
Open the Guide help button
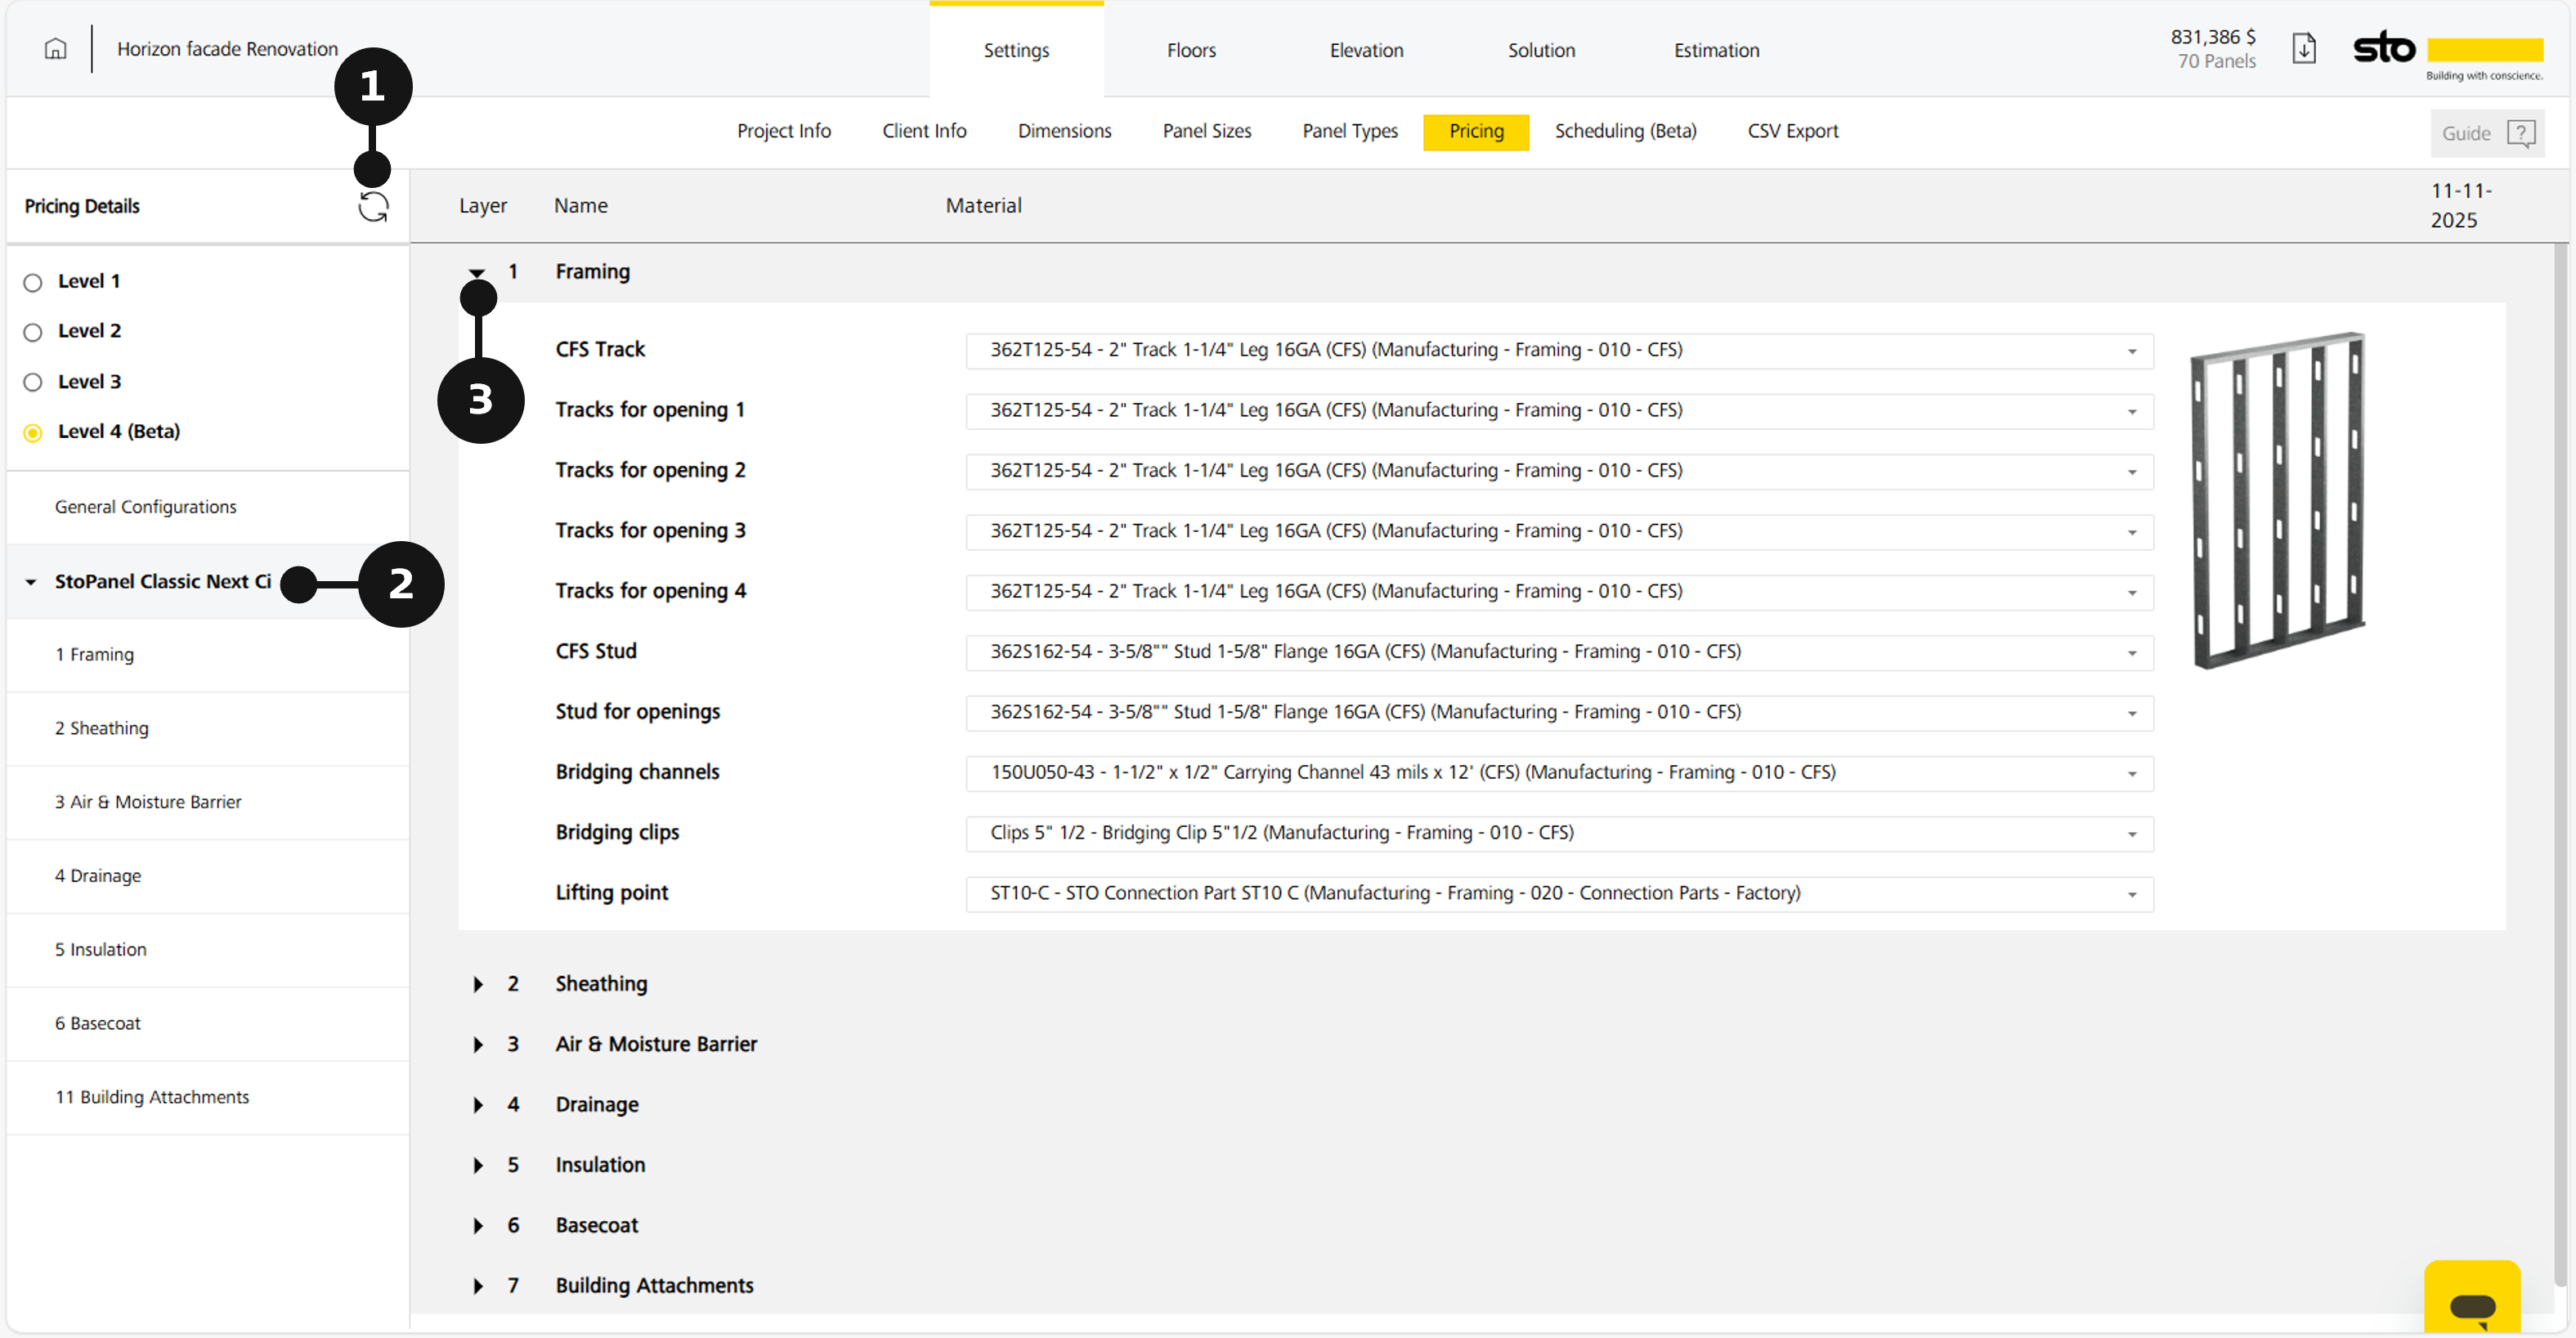point(2488,133)
